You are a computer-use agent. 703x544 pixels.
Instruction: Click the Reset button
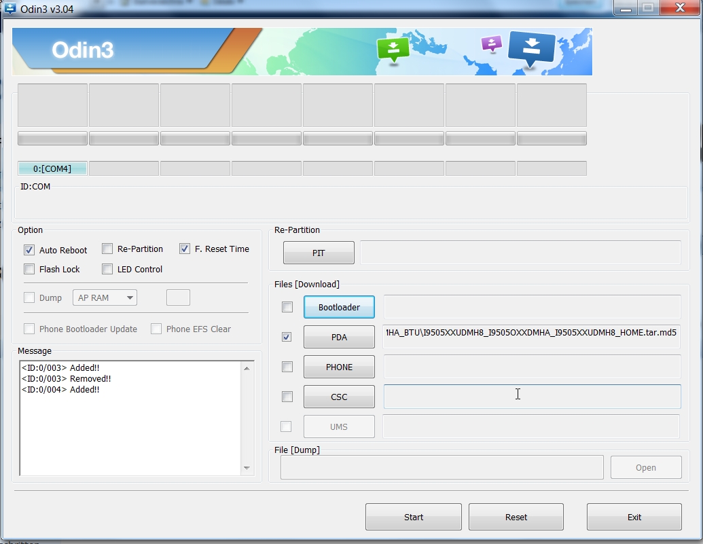tap(516, 517)
